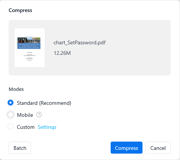
Task: Click the PDF cover page thumbnail
Action: [x=30, y=48]
